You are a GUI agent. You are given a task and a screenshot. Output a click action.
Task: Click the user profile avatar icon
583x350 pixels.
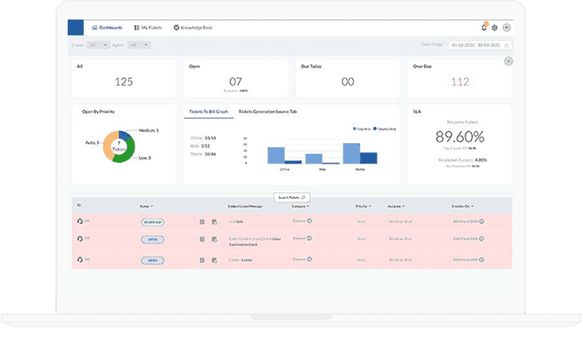tap(506, 28)
